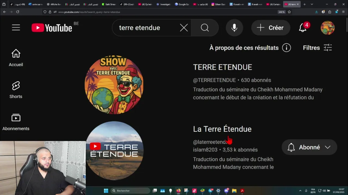Go to Accueil in the sidebar

point(16,58)
